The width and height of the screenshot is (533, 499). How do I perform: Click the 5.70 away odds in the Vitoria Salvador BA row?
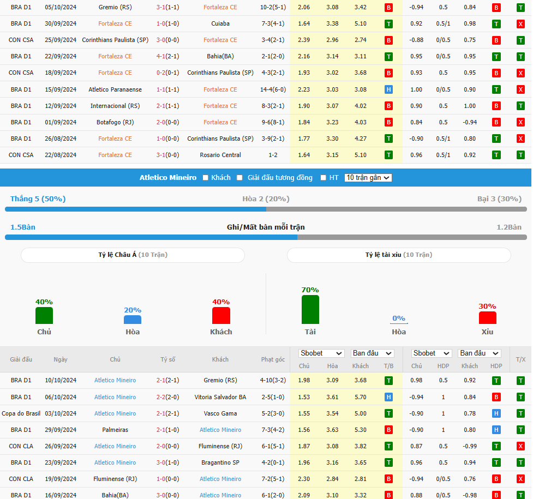point(360,396)
